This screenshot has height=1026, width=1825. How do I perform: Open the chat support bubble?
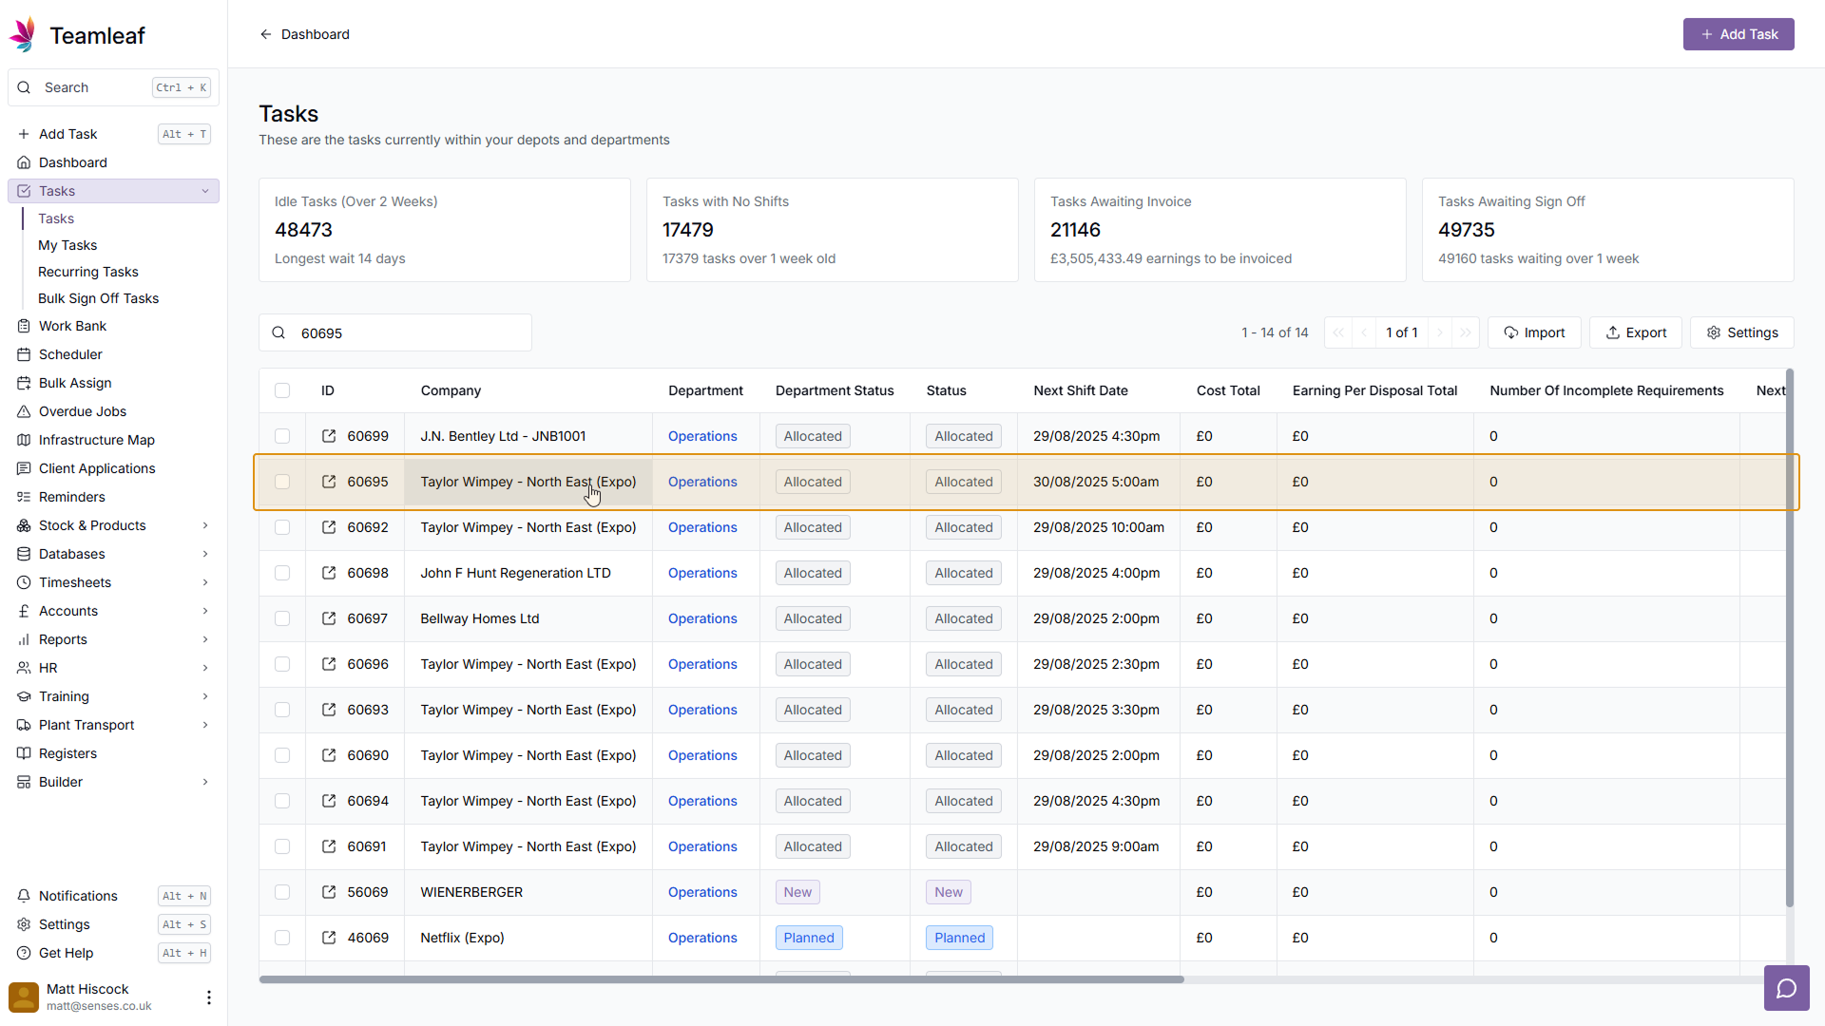(1786, 988)
